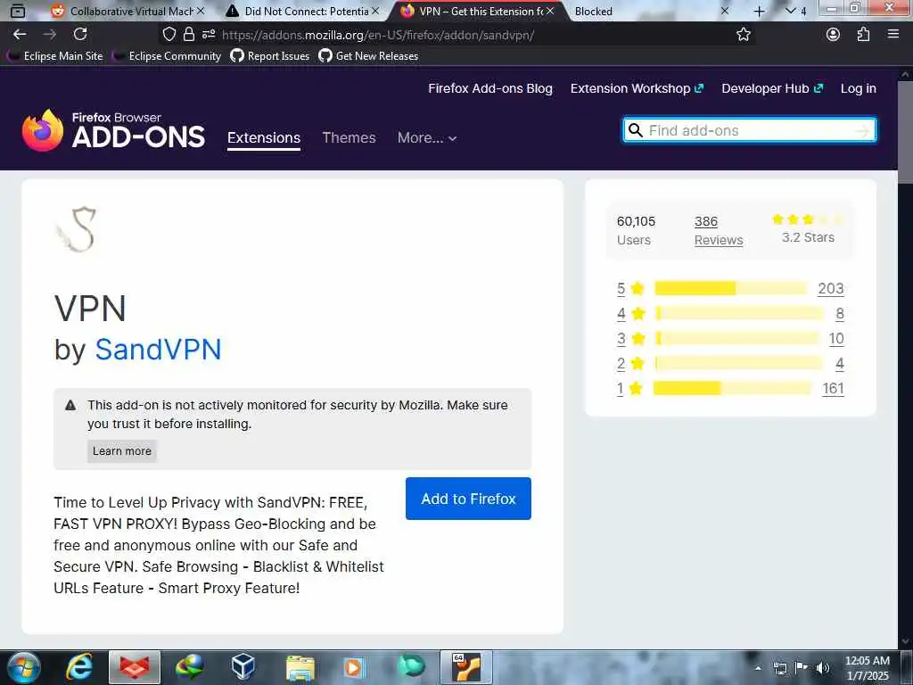Bookmark this page with the star icon

[743, 35]
